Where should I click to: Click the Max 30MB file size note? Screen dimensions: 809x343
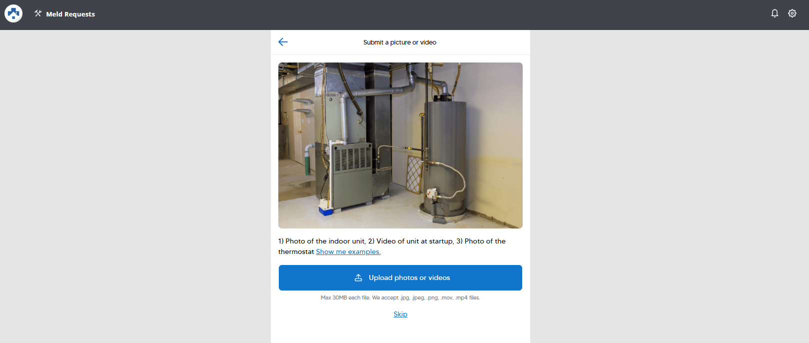[400, 297]
